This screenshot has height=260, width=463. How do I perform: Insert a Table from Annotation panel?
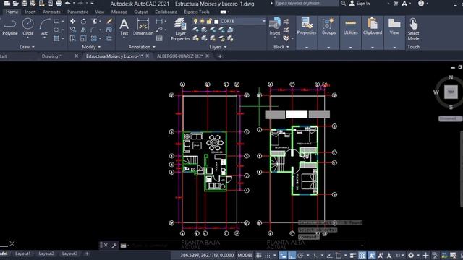(159, 38)
